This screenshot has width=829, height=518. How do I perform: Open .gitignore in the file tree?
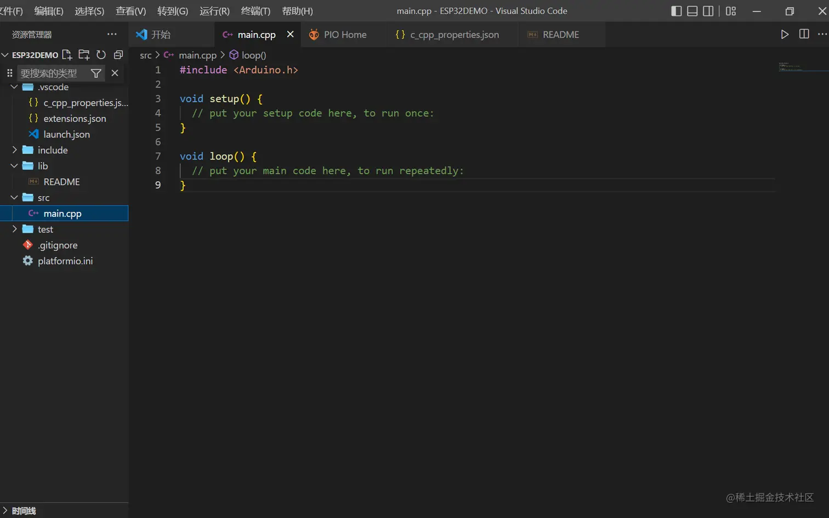coord(64,245)
